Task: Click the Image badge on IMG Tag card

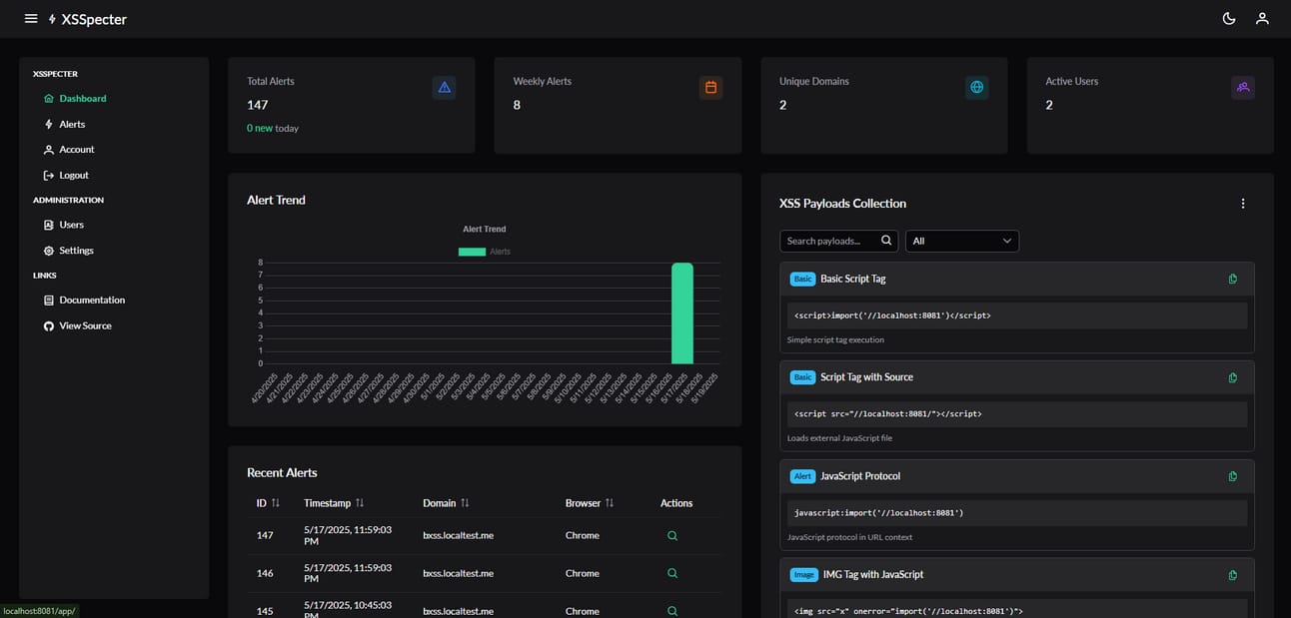Action: coord(804,575)
